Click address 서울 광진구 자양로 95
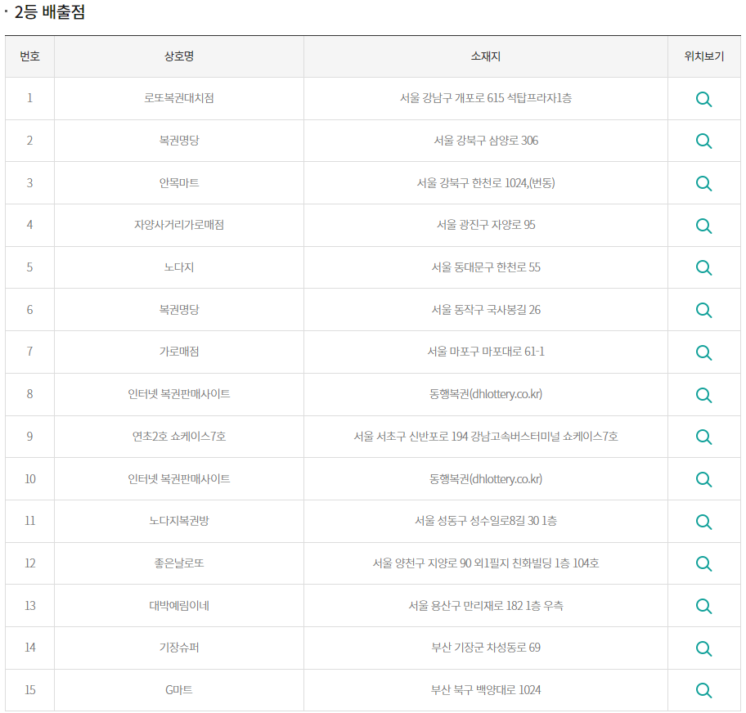Screen dimensions: 746x713 pos(485,225)
